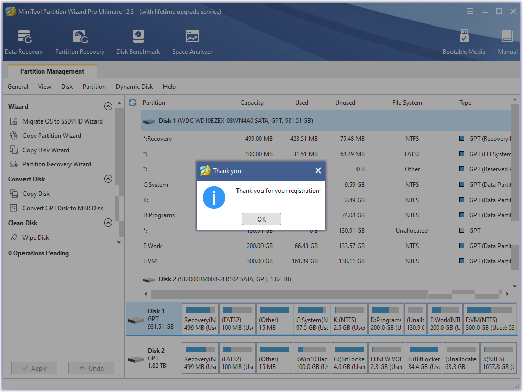Click the Copy Partition Wizard link
This screenshot has width=523, height=392.
[x=52, y=136]
